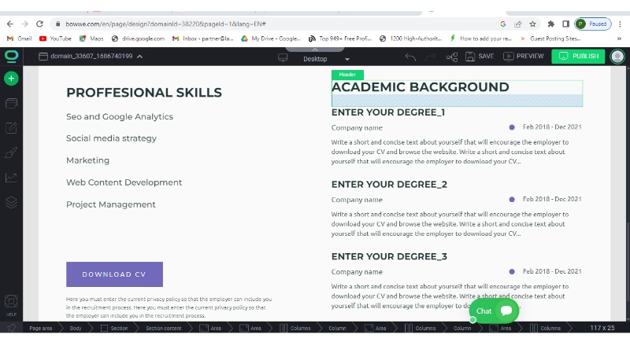Open Preview mode

click(x=524, y=57)
